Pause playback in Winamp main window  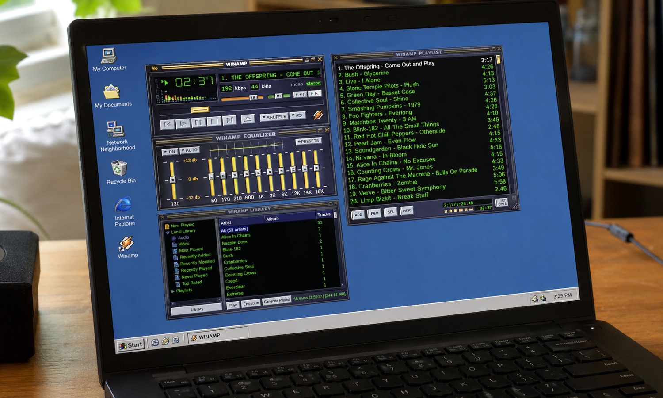coord(198,122)
